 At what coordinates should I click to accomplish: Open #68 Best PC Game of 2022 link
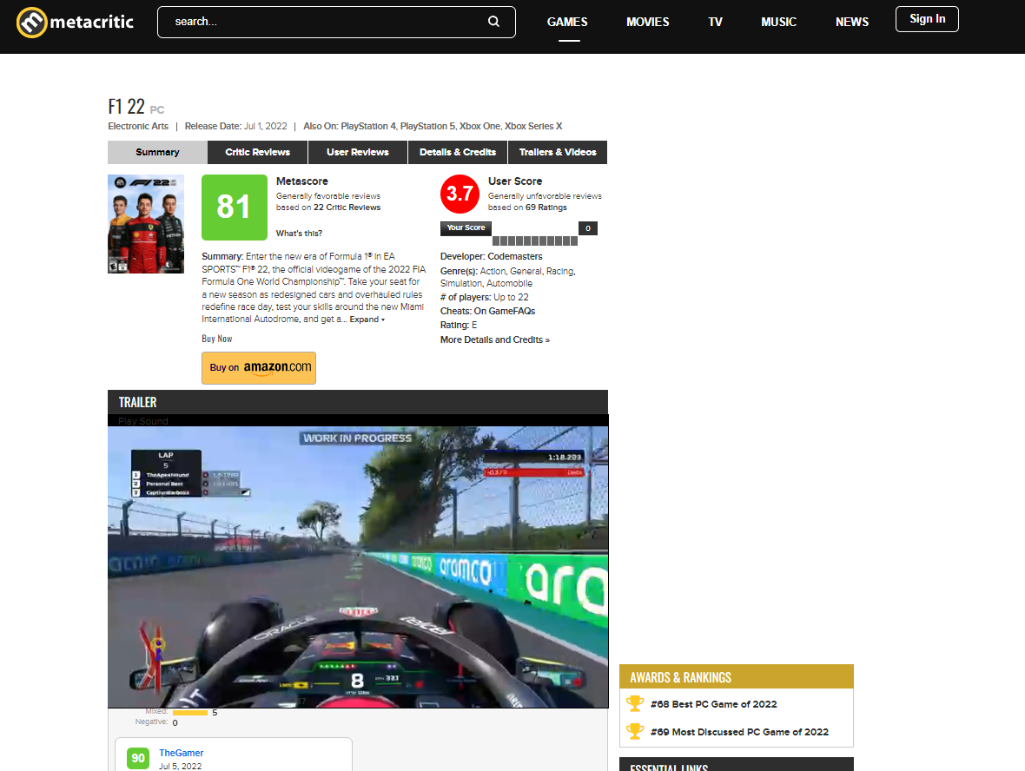coord(714,703)
